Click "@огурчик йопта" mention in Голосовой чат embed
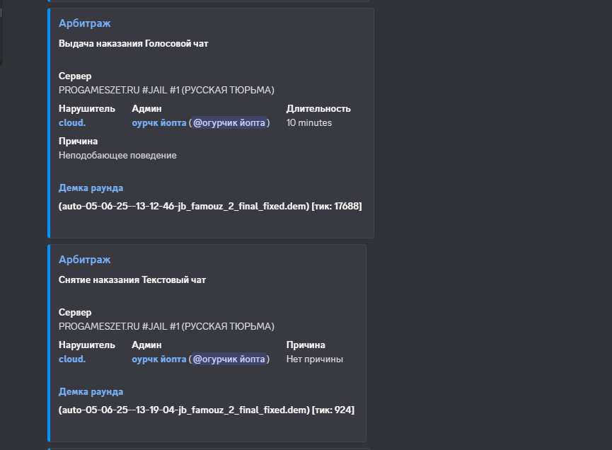The image size is (612, 450). [x=230, y=122]
